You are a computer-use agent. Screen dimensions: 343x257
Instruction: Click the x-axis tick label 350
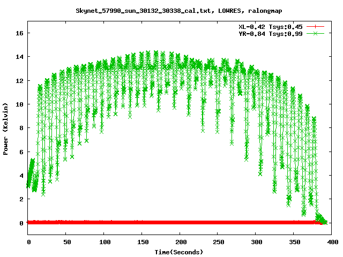295,242
